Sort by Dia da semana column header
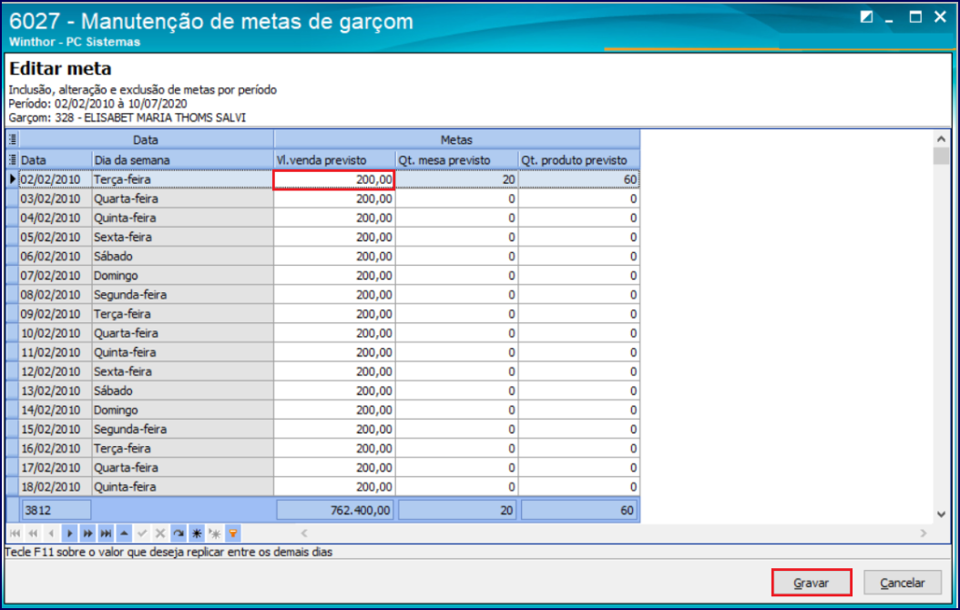The image size is (960, 610). point(182,159)
